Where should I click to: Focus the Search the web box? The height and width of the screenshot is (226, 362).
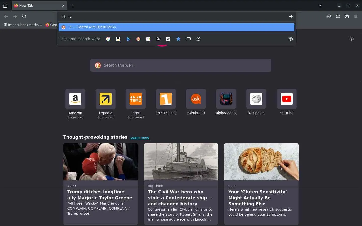pyautogui.click(x=181, y=65)
